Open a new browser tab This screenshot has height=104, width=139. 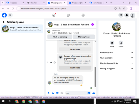click(x=111, y=3)
